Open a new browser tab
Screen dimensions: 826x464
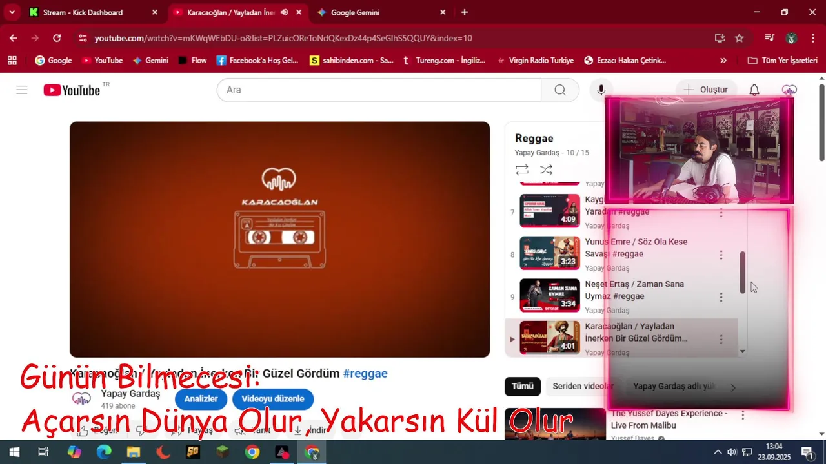[x=465, y=12]
